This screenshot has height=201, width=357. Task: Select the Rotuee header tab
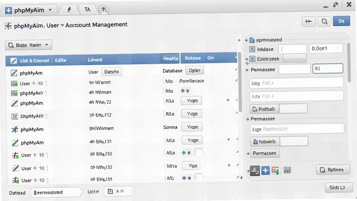(193, 58)
